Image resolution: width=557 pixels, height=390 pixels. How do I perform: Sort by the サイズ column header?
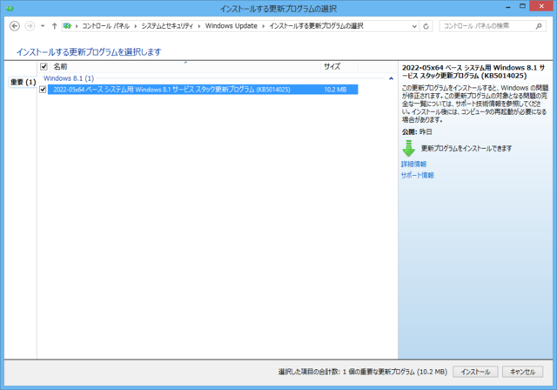[x=339, y=66]
